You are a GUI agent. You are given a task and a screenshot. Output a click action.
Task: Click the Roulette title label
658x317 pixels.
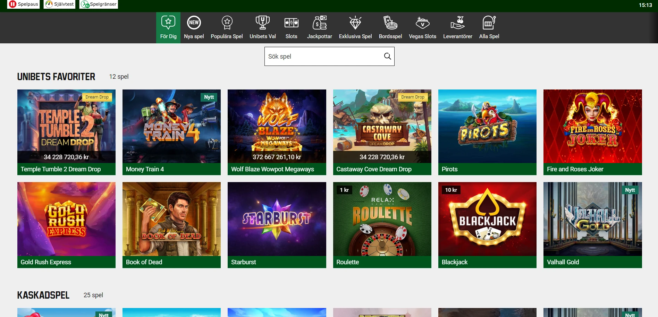click(347, 262)
